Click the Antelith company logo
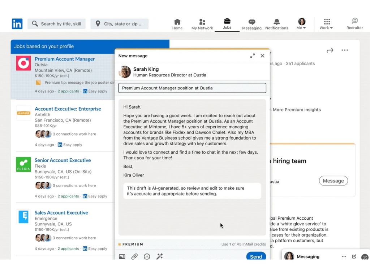The image size is (370, 277). pos(23,113)
